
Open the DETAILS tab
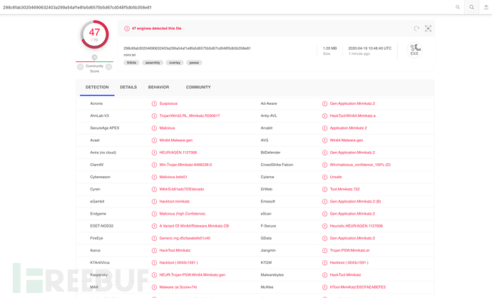pyautogui.click(x=128, y=87)
